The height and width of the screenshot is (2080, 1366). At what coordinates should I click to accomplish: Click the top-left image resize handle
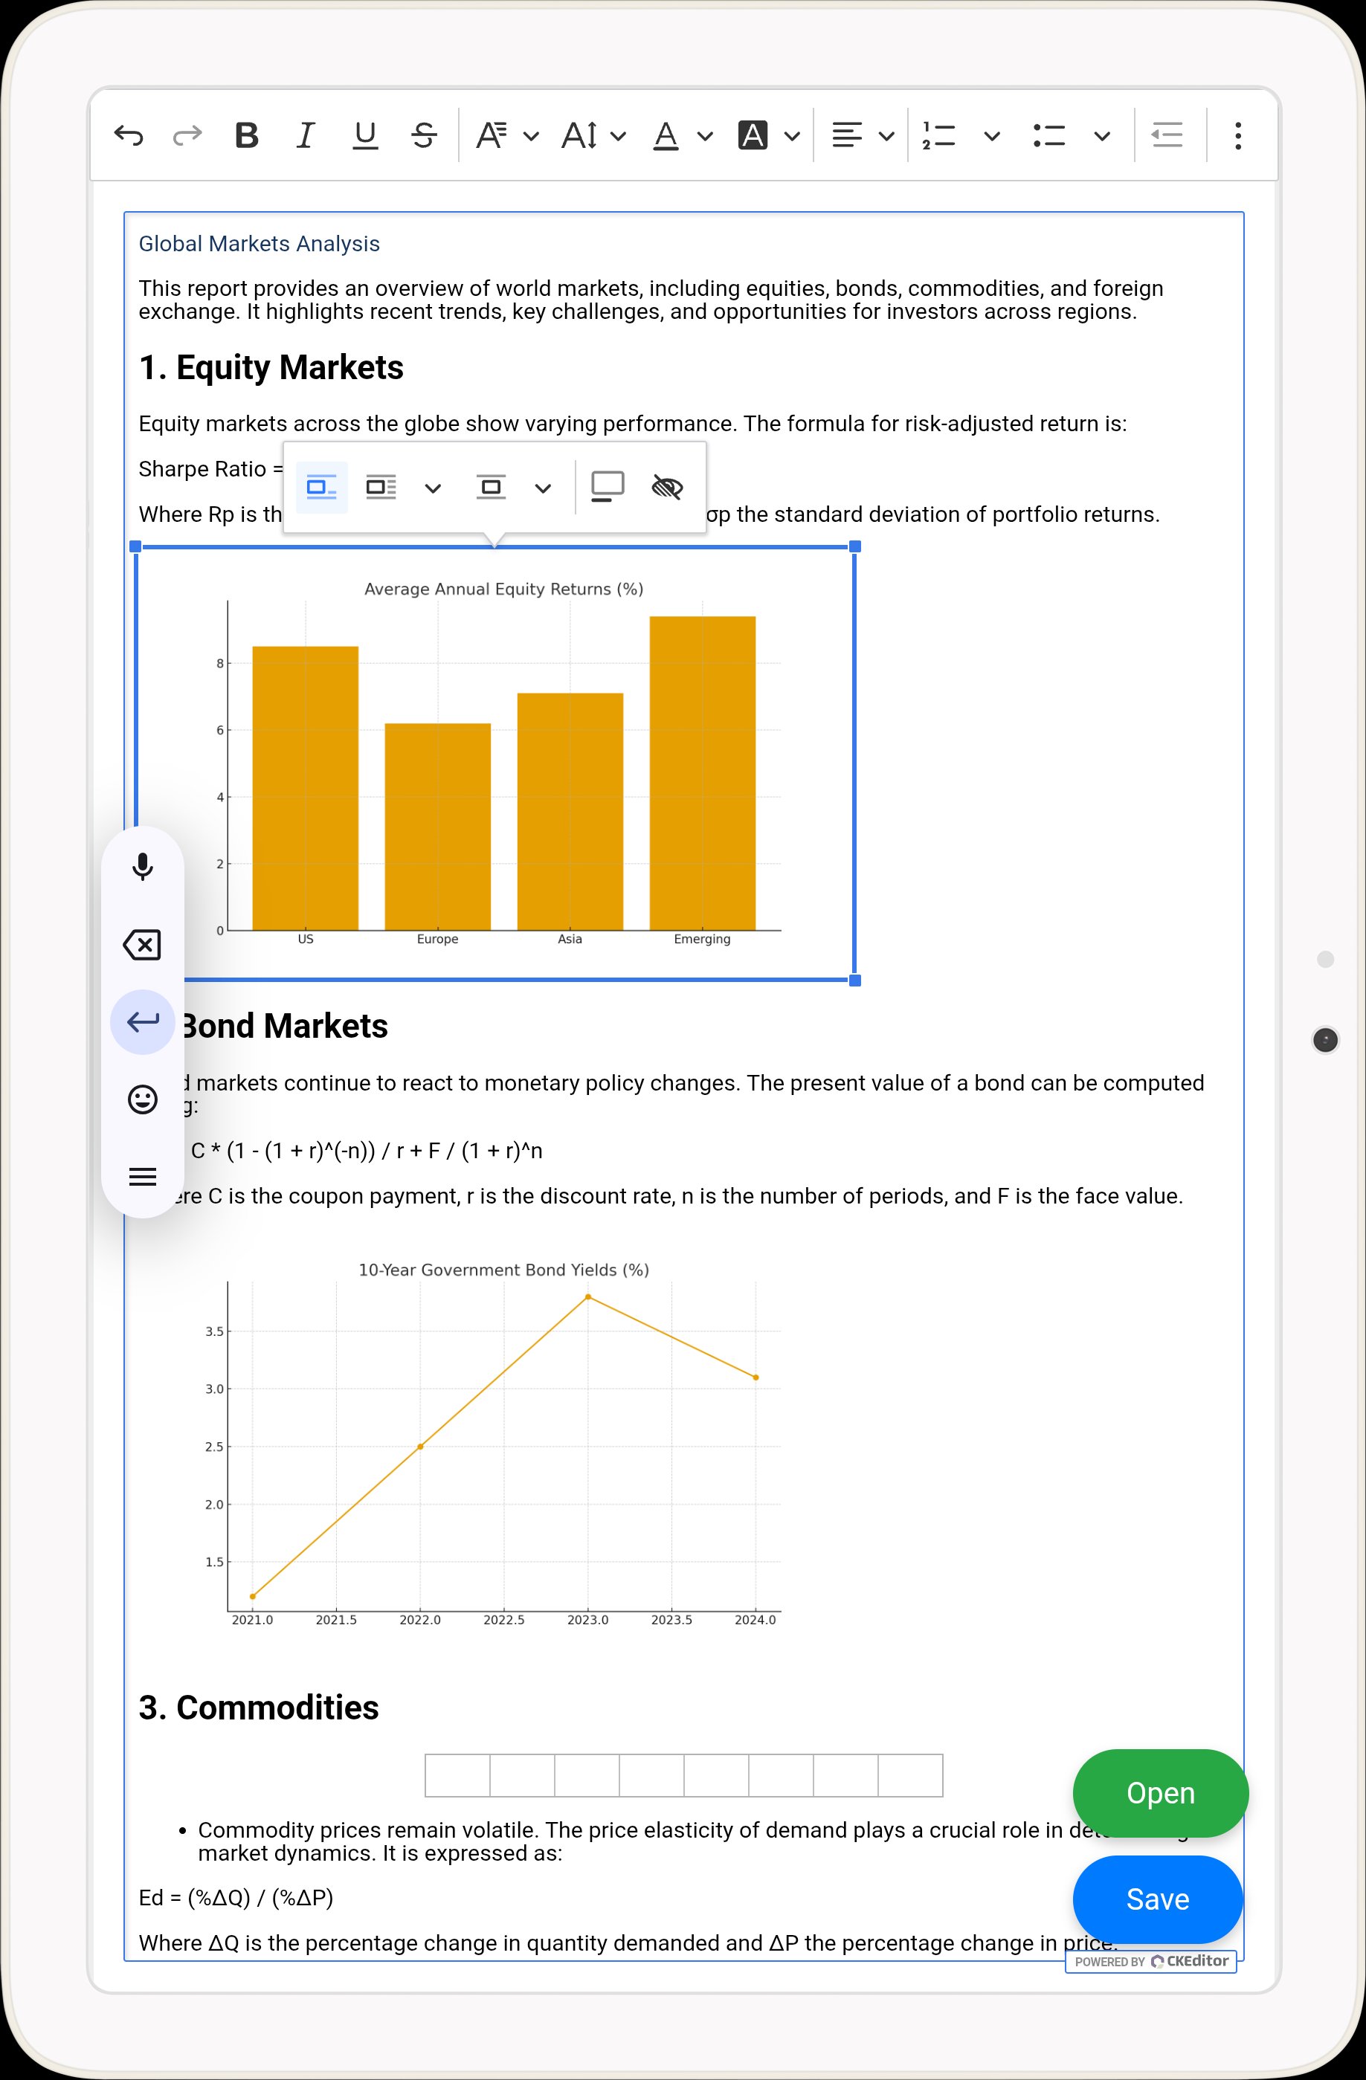135,546
